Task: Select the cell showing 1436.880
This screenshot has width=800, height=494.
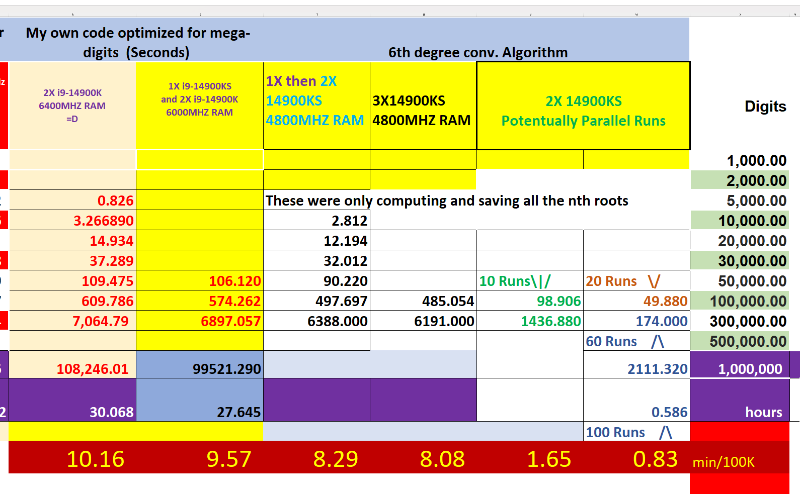Action: tap(530, 321)
